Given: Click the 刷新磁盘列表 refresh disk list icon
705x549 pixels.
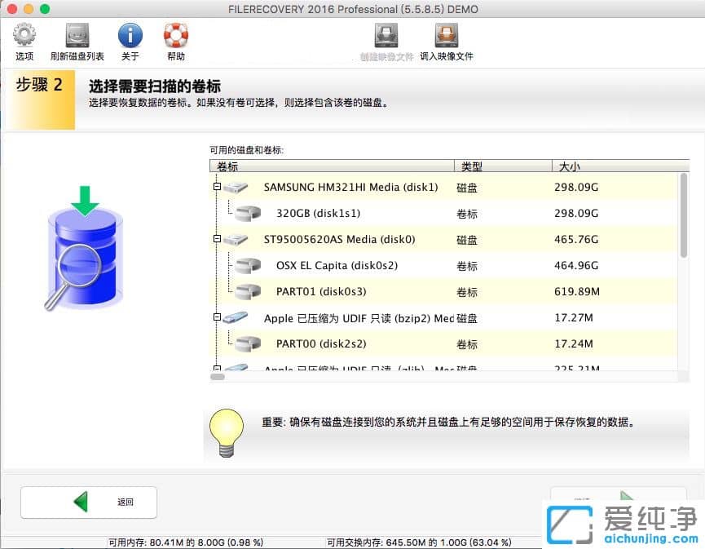Looking at the screenshot, I should 76,37.
